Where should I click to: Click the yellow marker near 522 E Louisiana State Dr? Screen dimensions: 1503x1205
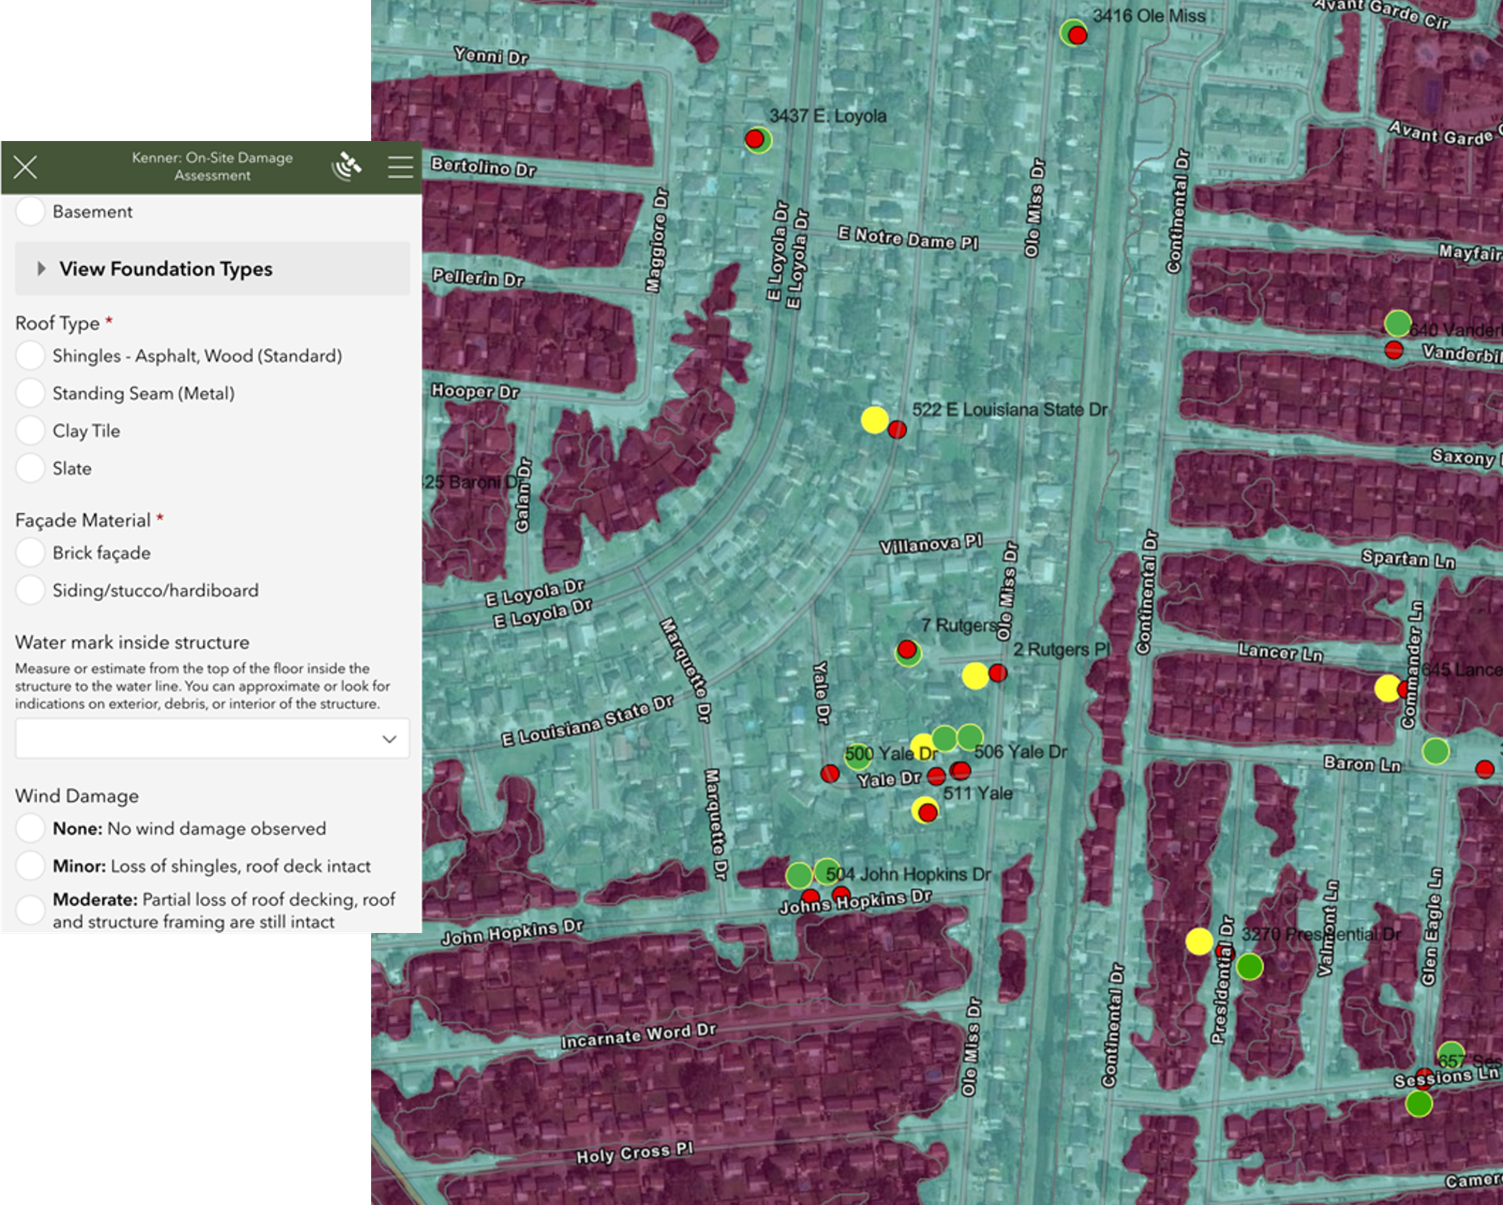pos(874,419)
